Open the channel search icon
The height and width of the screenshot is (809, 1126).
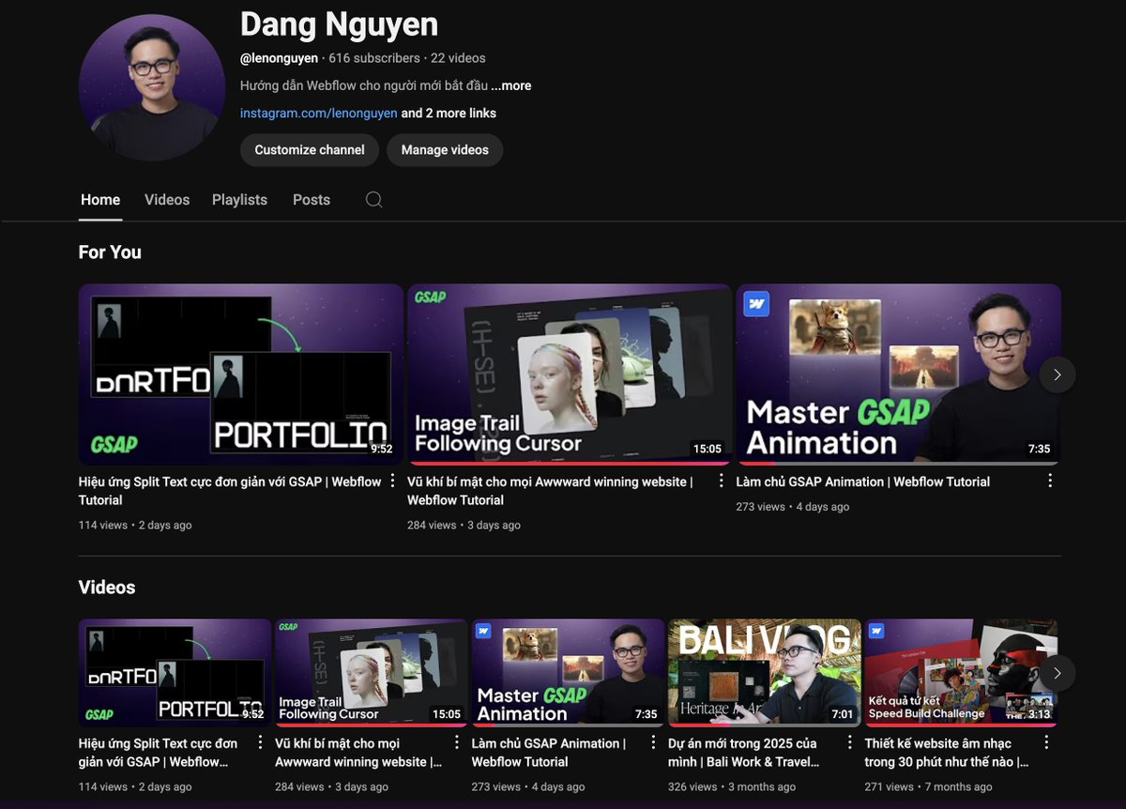(x=373, y=200)
